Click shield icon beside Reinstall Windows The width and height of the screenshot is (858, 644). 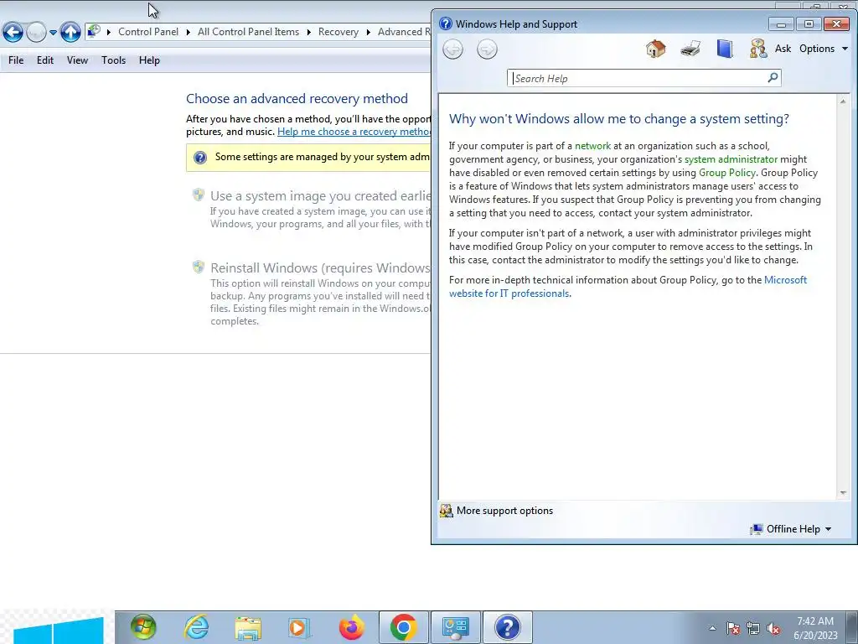(198, 267)
